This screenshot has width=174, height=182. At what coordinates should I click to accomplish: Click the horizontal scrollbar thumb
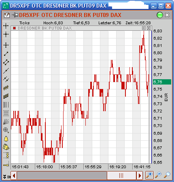(122, 176)
